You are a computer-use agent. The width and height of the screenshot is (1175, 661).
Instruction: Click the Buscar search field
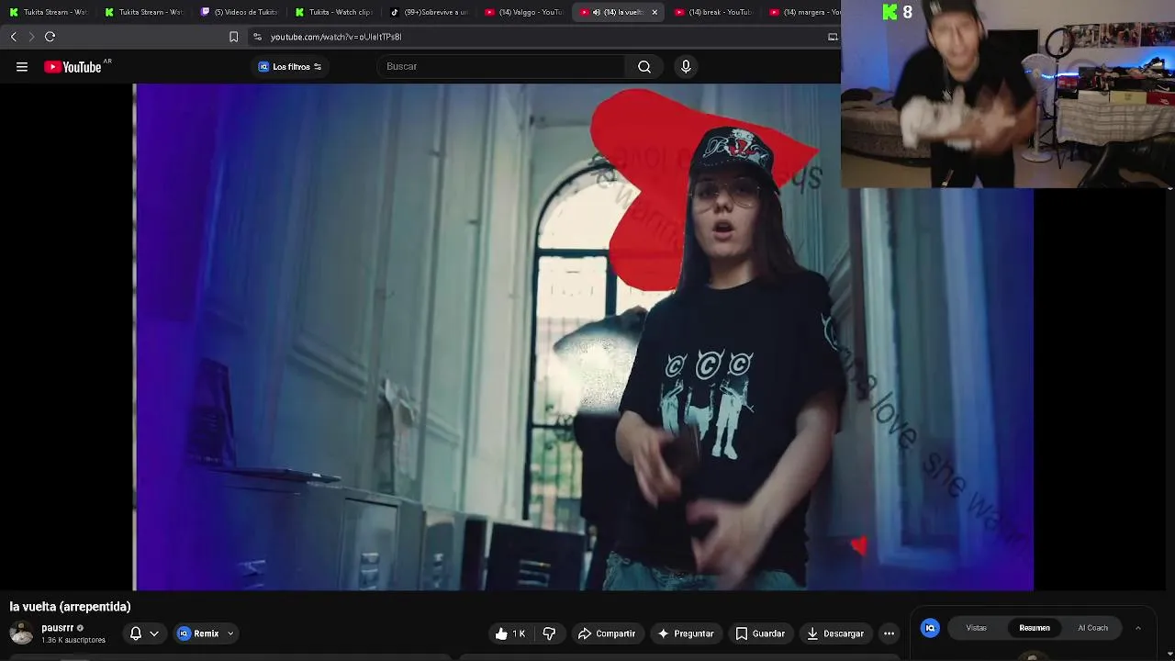coord(501,66)
